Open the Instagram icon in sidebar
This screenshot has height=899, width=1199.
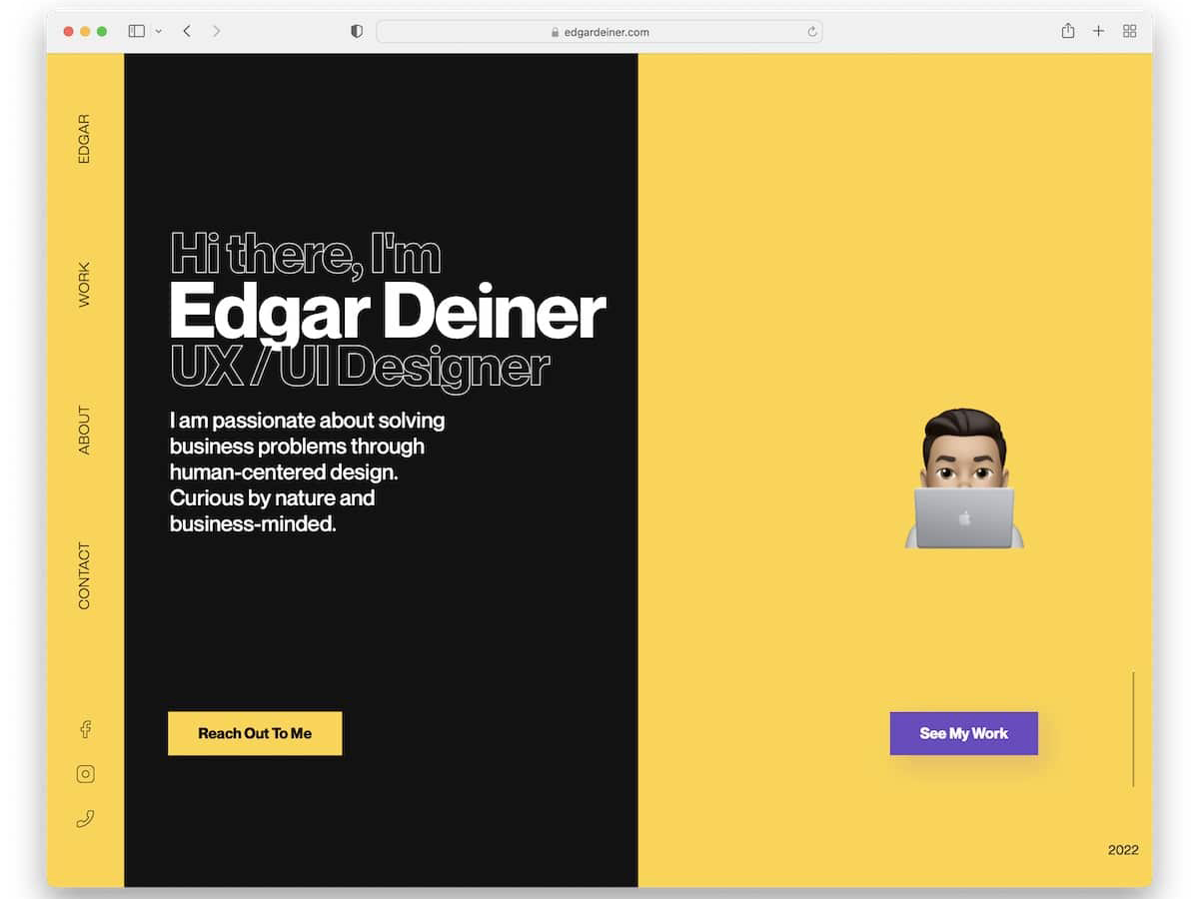[85, 773]
